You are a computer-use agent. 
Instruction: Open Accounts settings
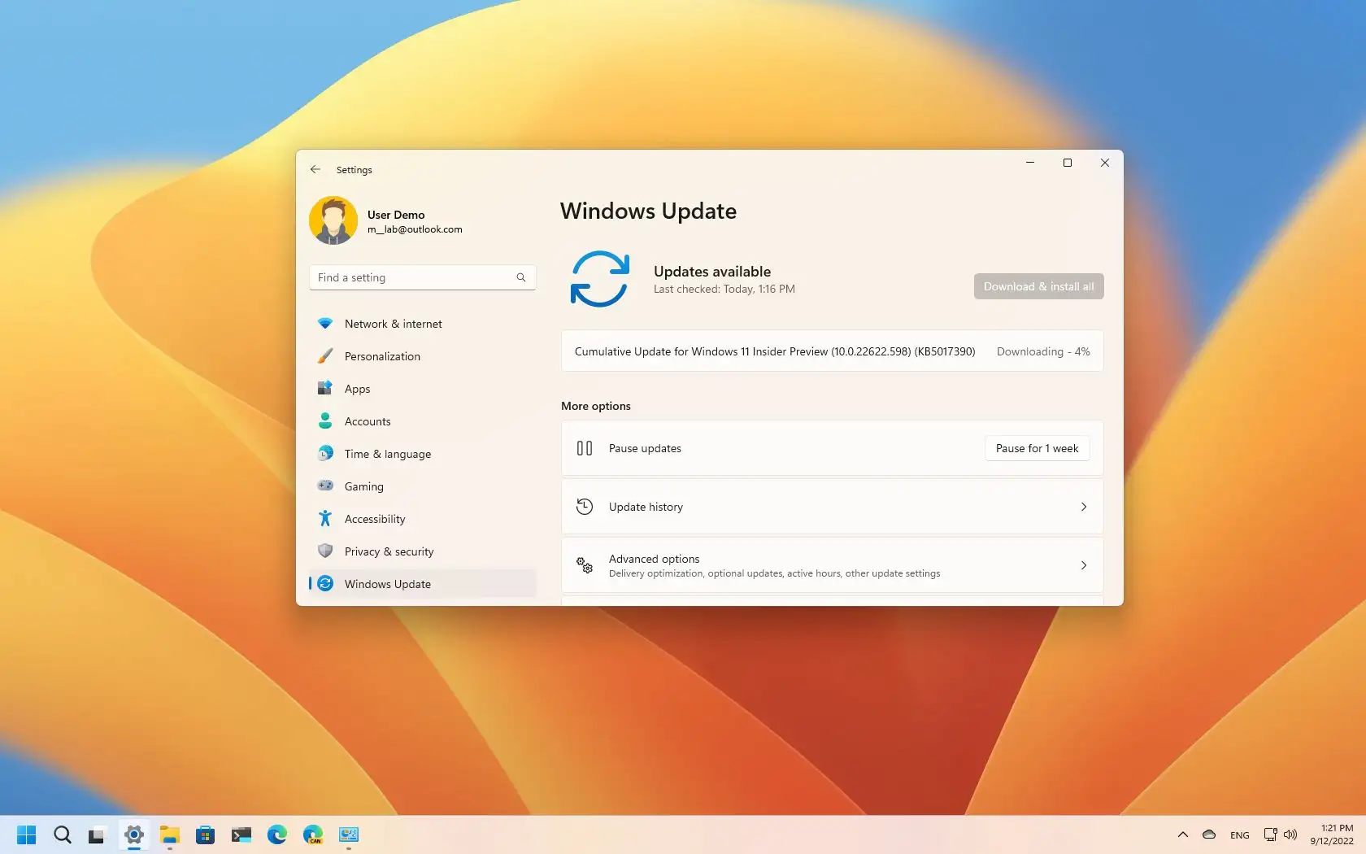pos(422,421)
